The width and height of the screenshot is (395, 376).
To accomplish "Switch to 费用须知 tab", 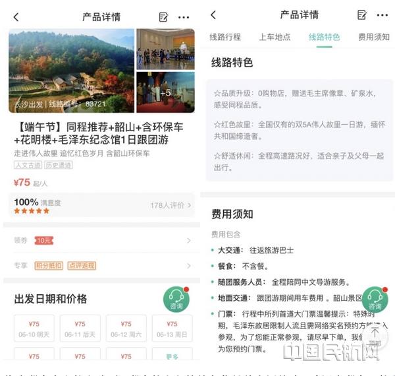I will pos(374,37).
